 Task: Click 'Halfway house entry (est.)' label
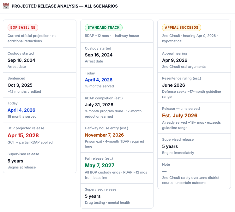click(x=106, y=128)
